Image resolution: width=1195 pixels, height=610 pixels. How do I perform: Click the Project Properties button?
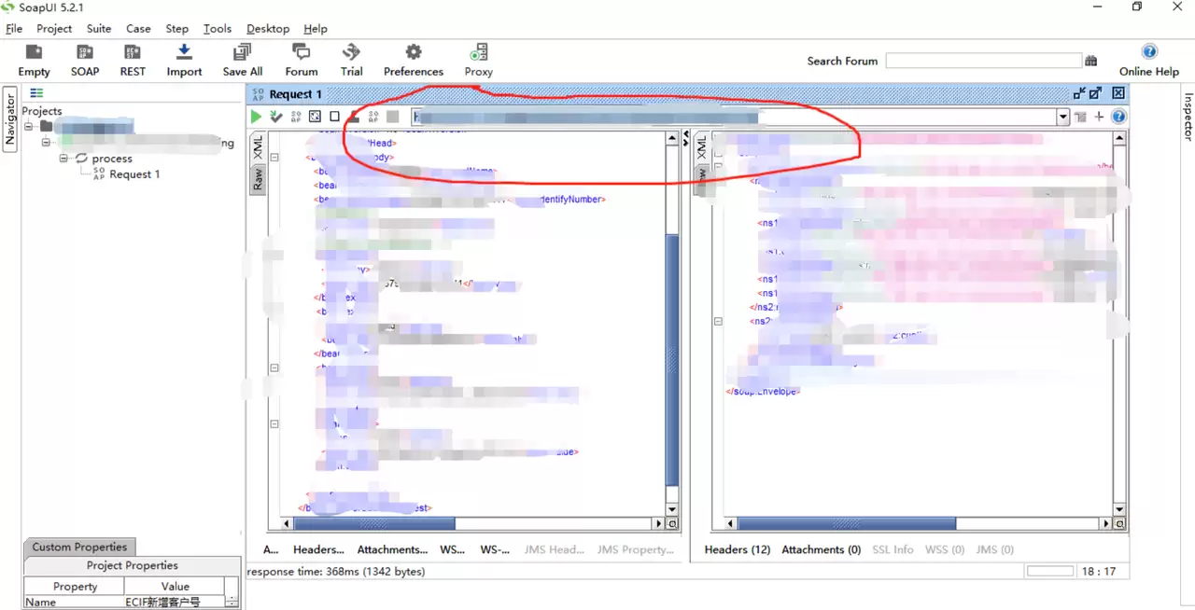tap(132, 565)
